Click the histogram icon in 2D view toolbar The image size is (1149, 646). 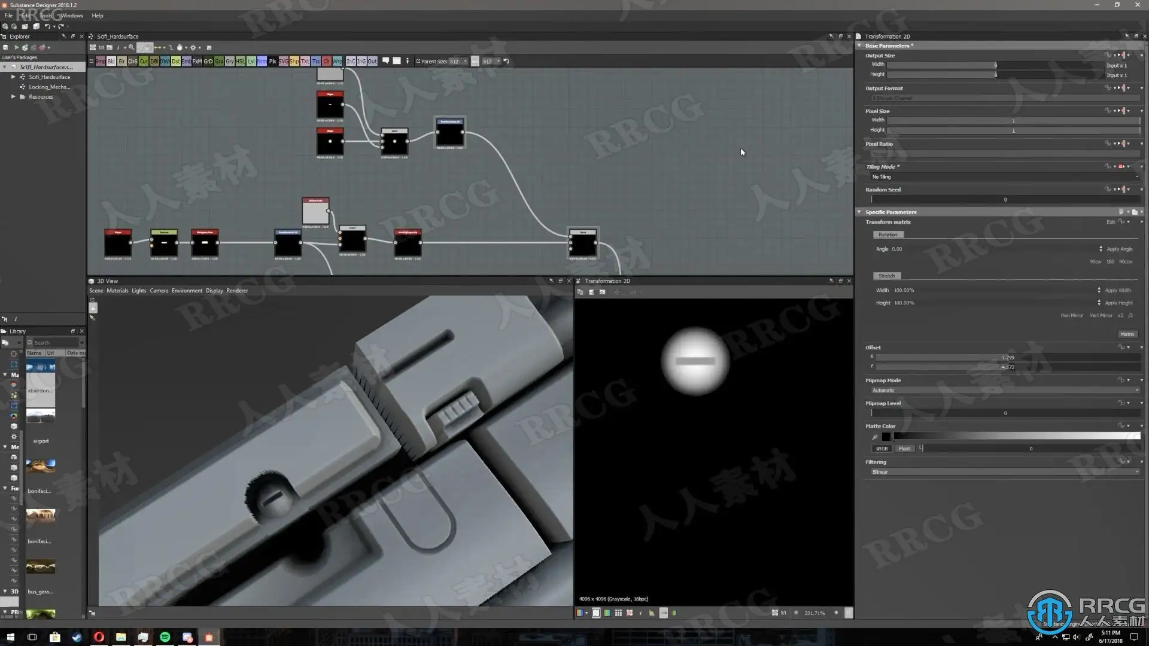coord(652,613)
